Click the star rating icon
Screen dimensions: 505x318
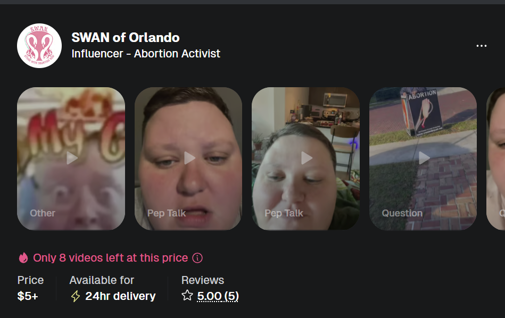pyautogui.click(x=187, y=296)
